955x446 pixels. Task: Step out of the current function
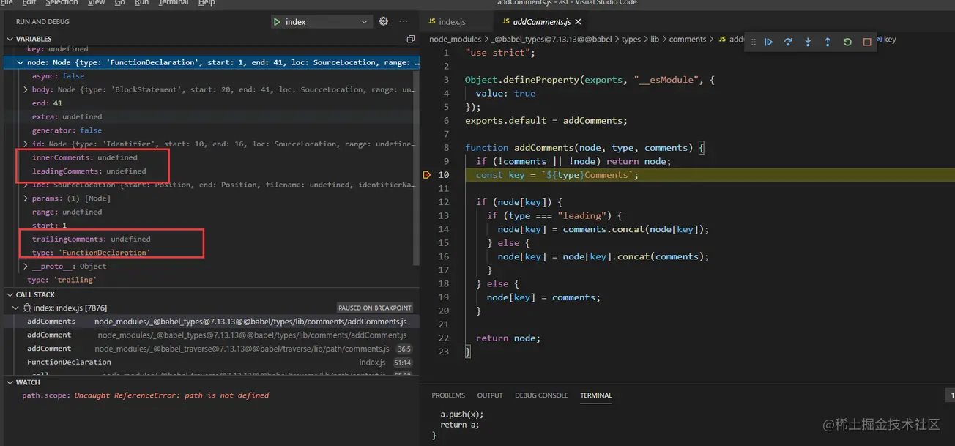pos(828,42)
